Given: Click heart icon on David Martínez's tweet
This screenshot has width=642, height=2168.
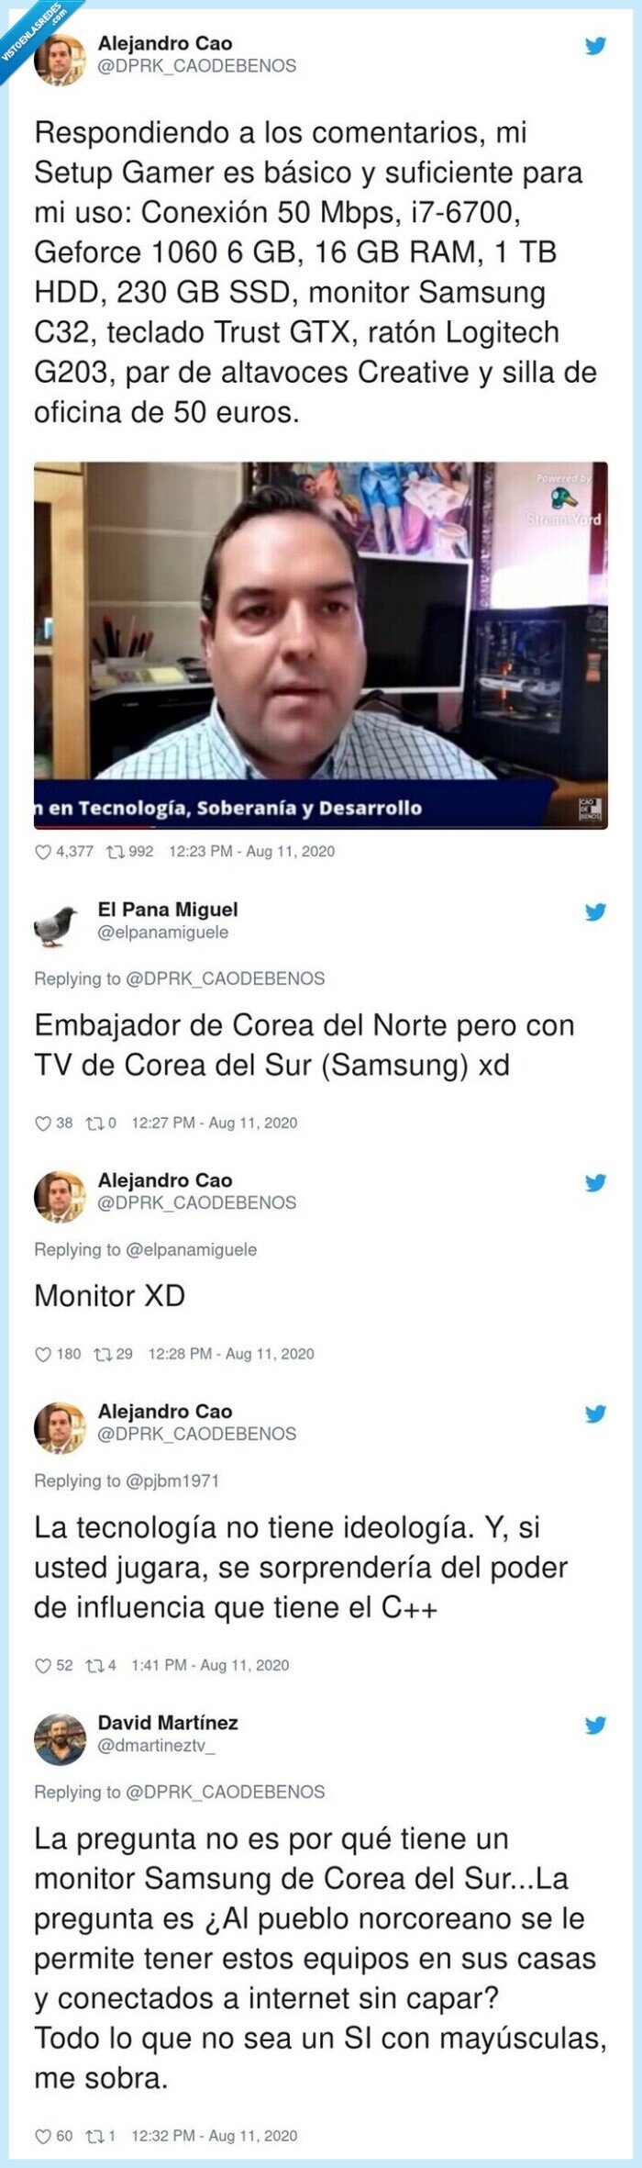Looking at the screenshot, I should (x=42, y=2136).
